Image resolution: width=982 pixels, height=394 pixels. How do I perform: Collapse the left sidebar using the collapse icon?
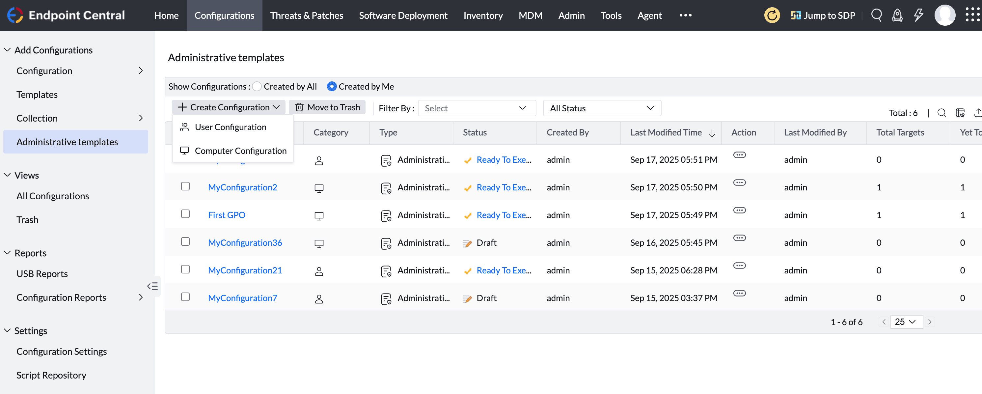[153, 286]
